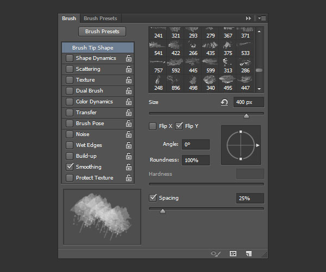Click the lock icon beside Scattering
Viewport: 326px width, 272px height.
tap(128, 69)
